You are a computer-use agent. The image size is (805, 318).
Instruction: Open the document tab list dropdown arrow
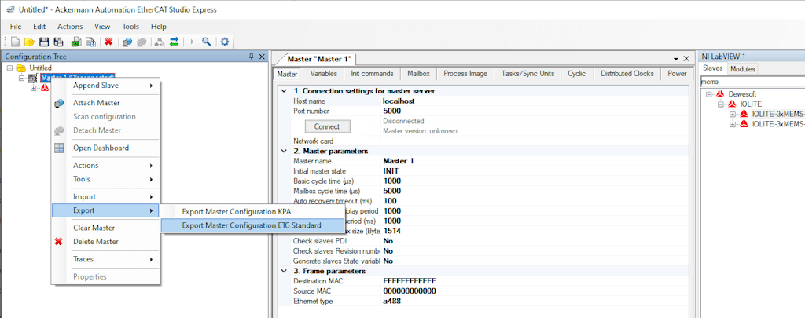click(x=678, y=59)
